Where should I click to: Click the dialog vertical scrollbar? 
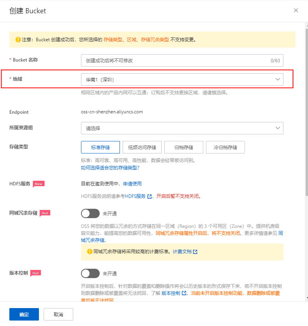(306, 112)
